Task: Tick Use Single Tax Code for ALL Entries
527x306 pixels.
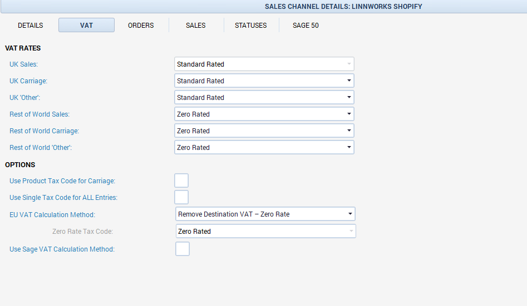Action: 181,197
